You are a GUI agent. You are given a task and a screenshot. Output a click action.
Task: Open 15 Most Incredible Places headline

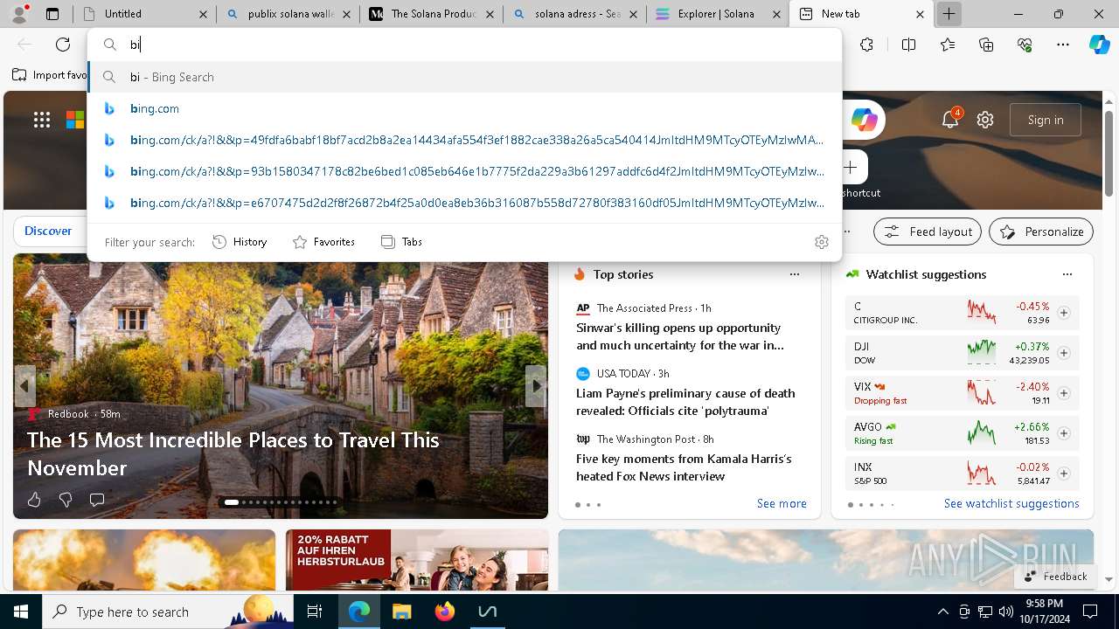point(233,453)
